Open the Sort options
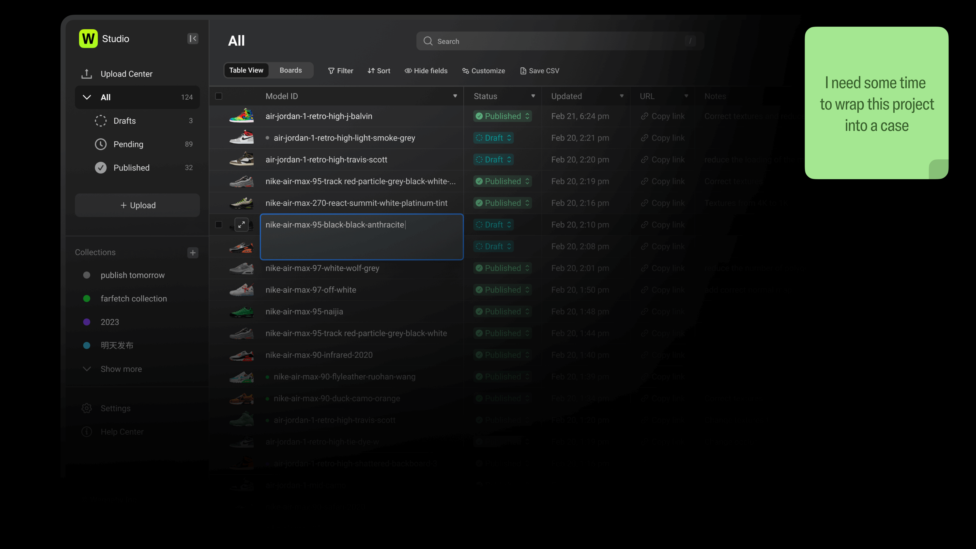 point(378,71)
